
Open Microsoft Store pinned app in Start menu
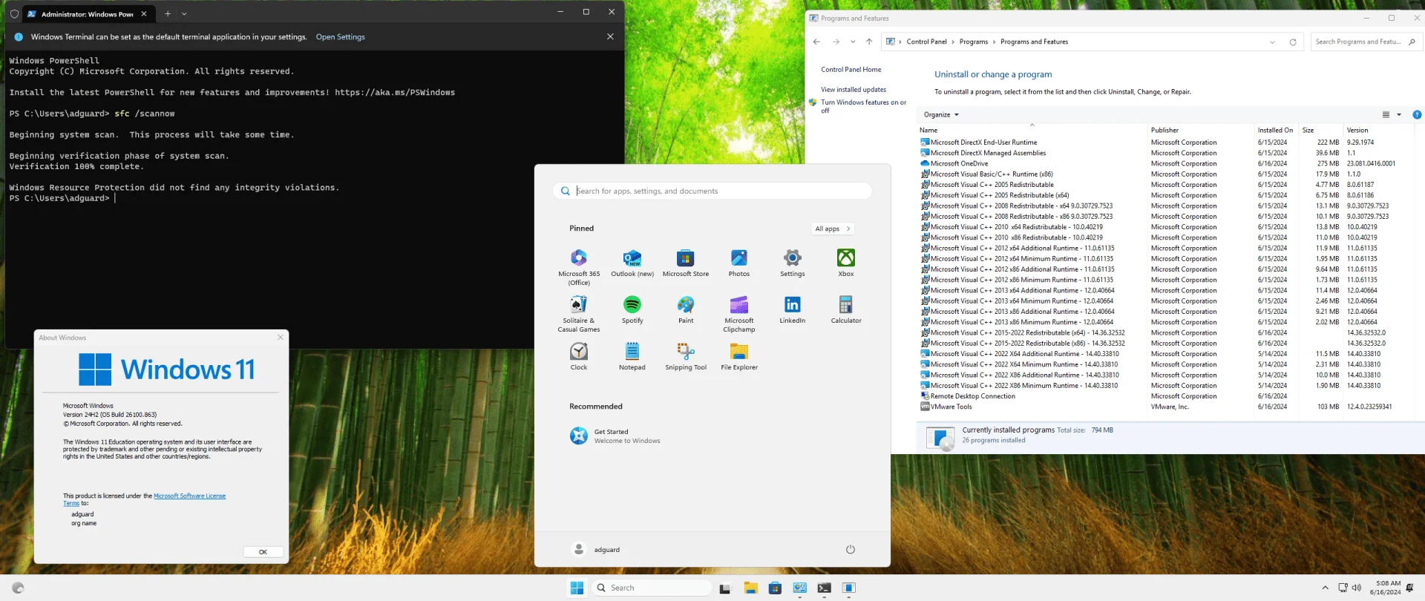(x=686, y=263)
